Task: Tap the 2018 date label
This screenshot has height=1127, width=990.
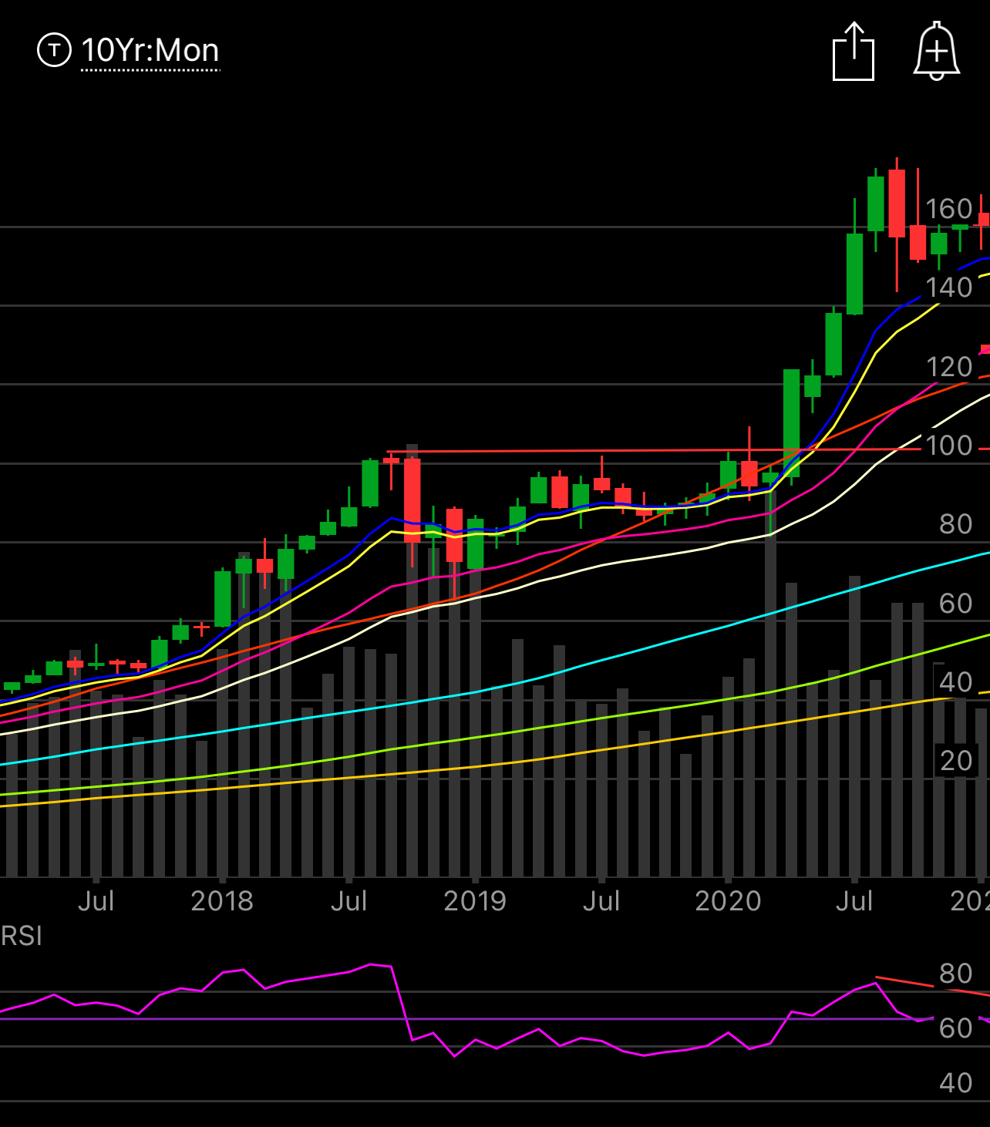Action: [222, 900]
